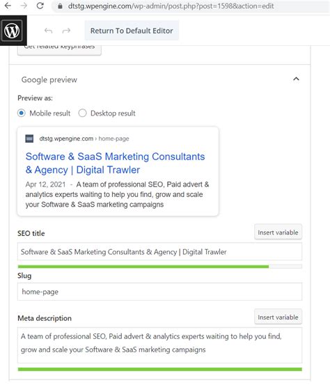The width and height of the screenshot is (330, 385).
Task: Click the padlock site security icon
Action: [x=60, y=6]
